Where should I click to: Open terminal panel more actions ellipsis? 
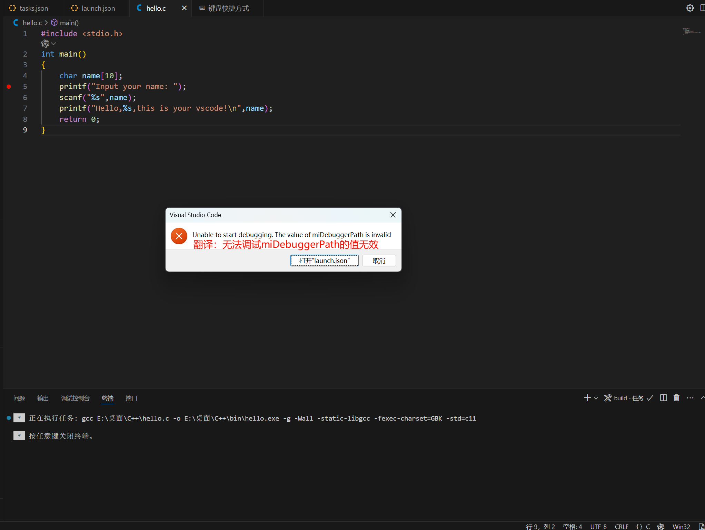click(690, 398)
